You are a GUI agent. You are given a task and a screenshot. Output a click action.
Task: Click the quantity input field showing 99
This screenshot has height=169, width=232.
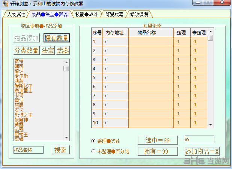click(x=199, y=139)
